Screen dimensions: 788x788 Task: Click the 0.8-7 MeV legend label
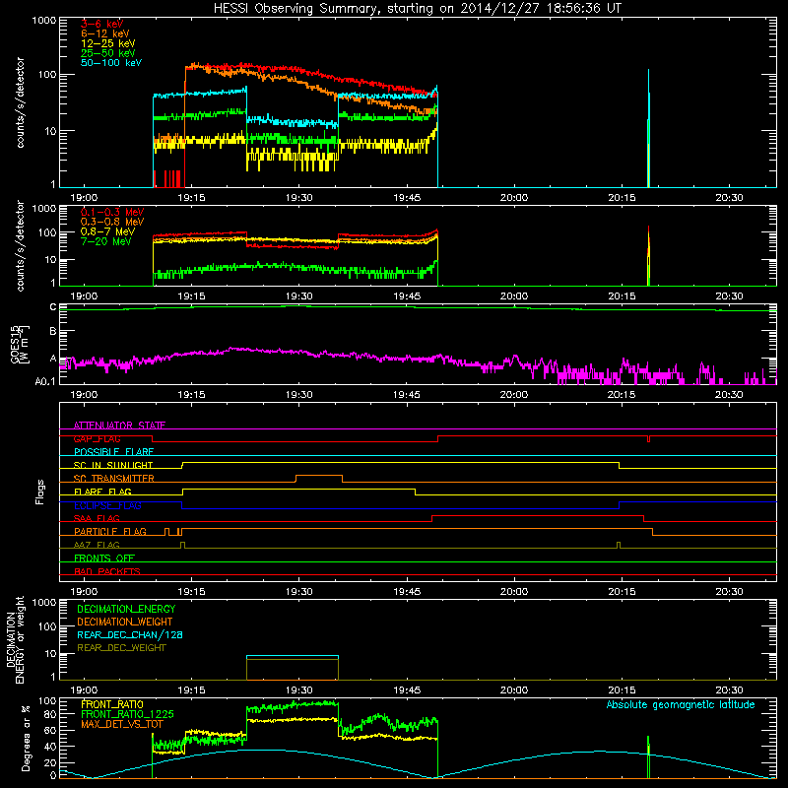(x=108, y=231)
